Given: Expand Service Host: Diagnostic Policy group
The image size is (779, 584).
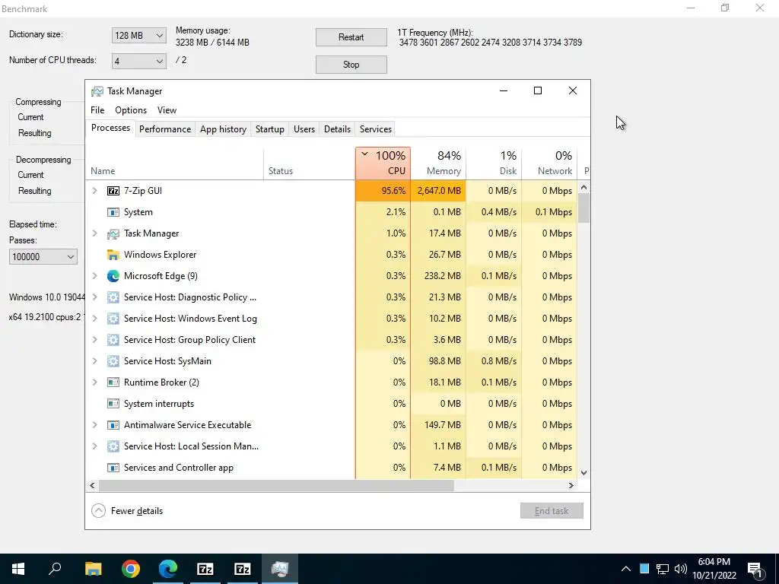Looking at the screenshot, I should pos(94,297).
